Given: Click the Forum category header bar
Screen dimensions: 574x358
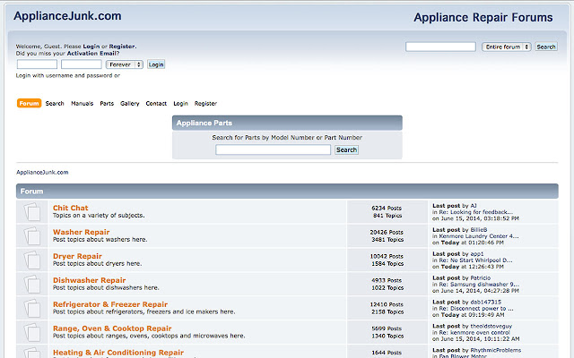Looking at the screenshot, I should pyautogui.click(x=287, y=191).
